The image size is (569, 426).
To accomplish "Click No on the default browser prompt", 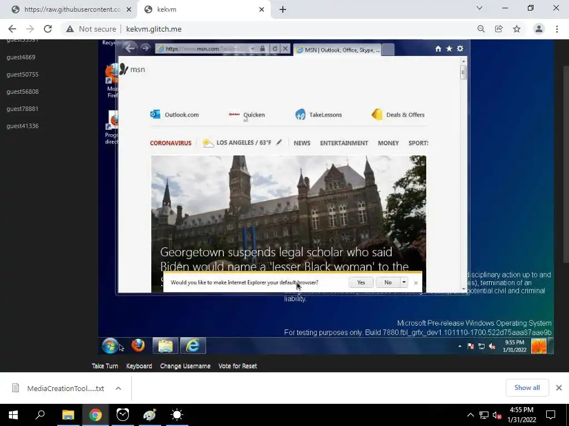I will tap(388, 282).
